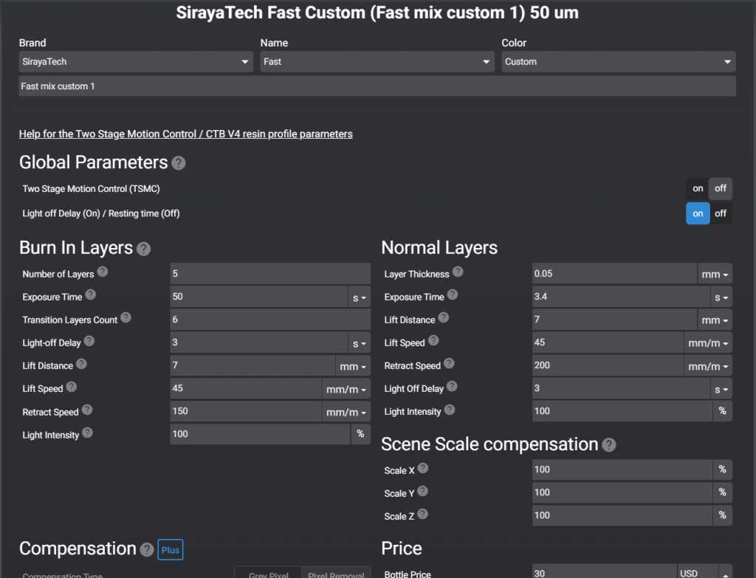This screenshot has width=756, height=578.
Task: Select Grey Pixel compensation type
Action: click(268, 574)
